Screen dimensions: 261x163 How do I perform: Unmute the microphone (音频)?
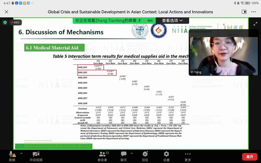coord(12,154)
